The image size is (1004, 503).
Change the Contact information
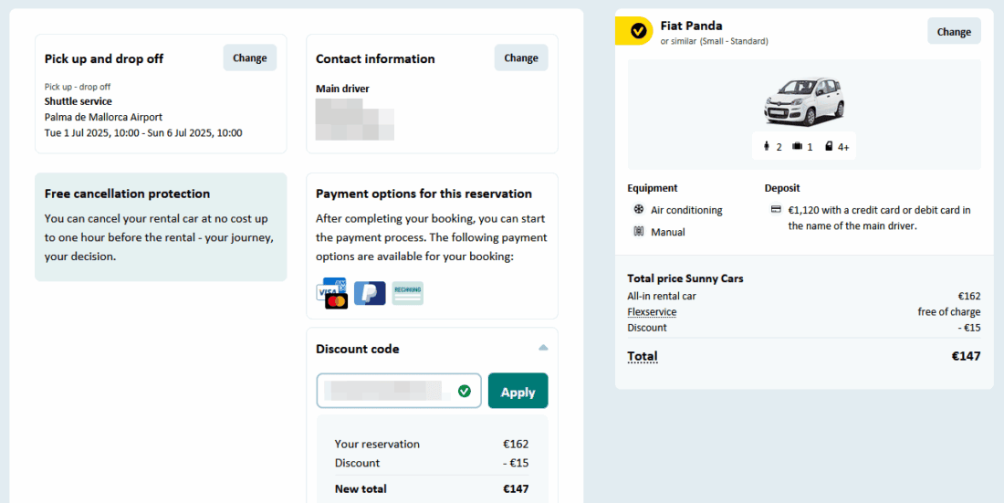click(520, 58)
